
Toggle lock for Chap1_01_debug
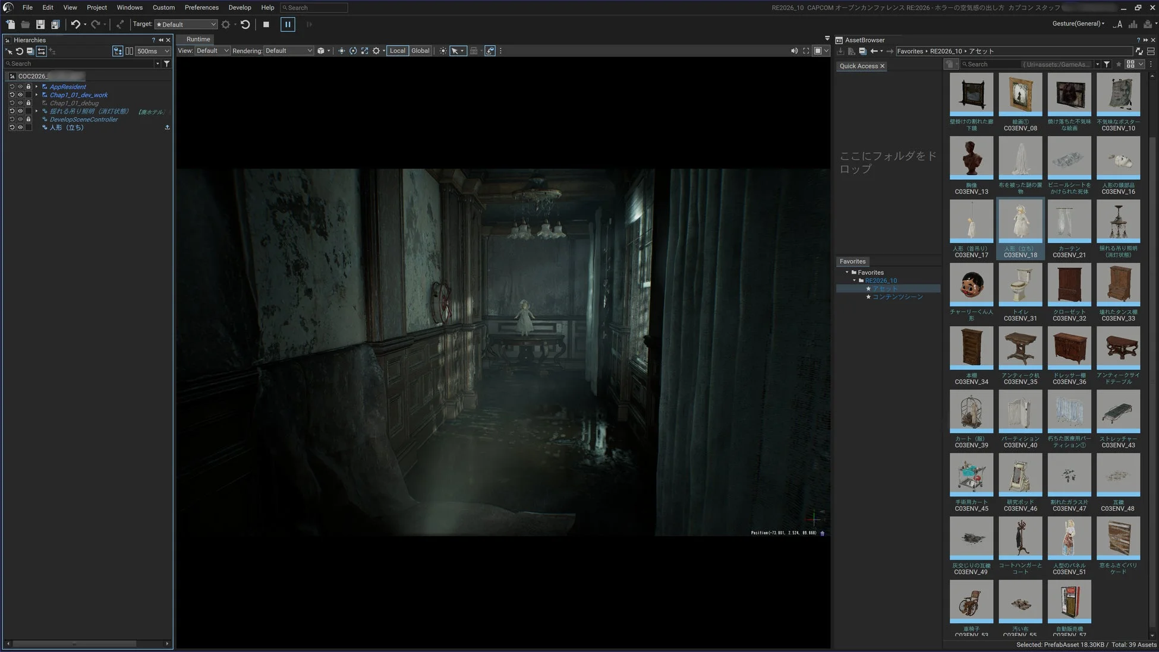coord(28,103)
